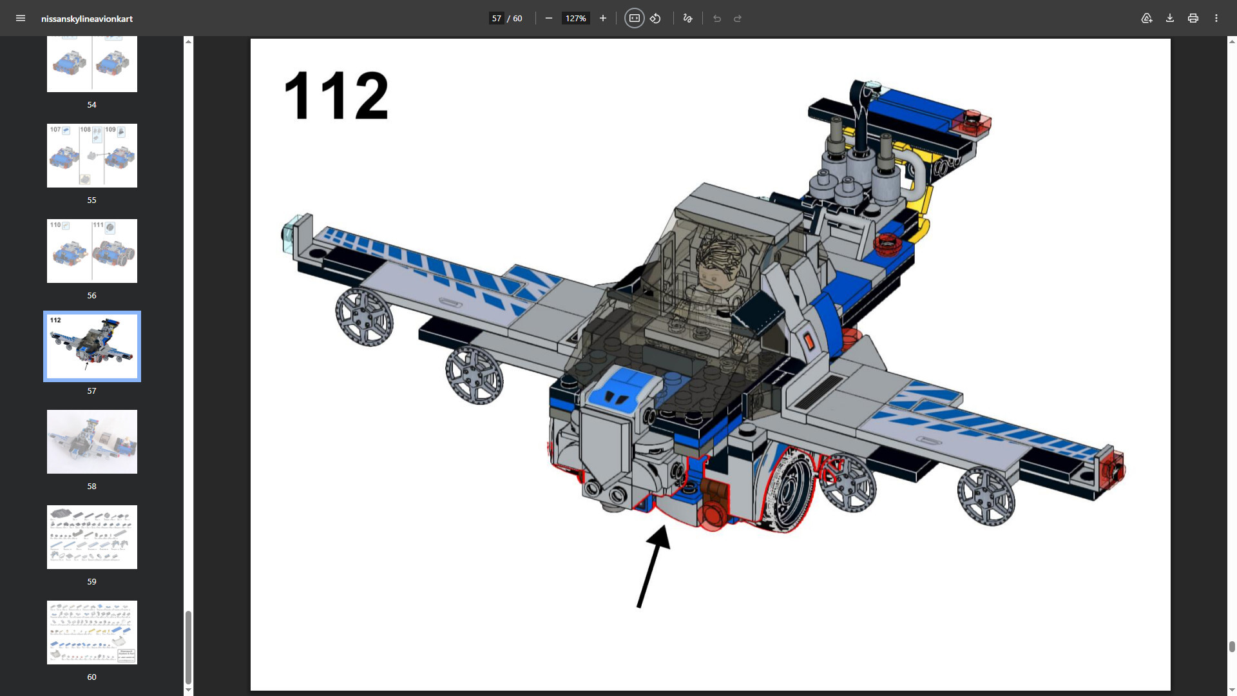Click the zoom in plus button
Viewport: 1237px width, 696px height.
(x=603, y=18)
